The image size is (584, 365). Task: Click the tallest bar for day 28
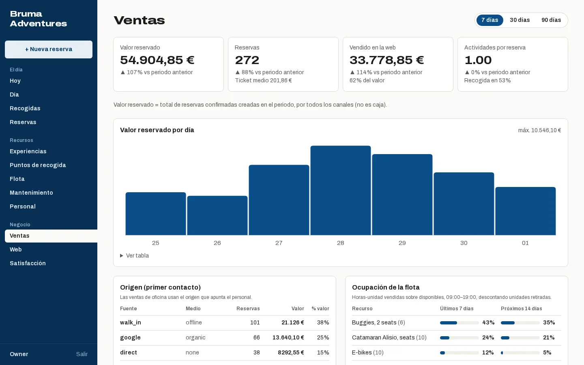coord(341,191)
